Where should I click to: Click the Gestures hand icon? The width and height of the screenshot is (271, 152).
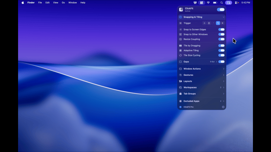click(x=180, y=75)
